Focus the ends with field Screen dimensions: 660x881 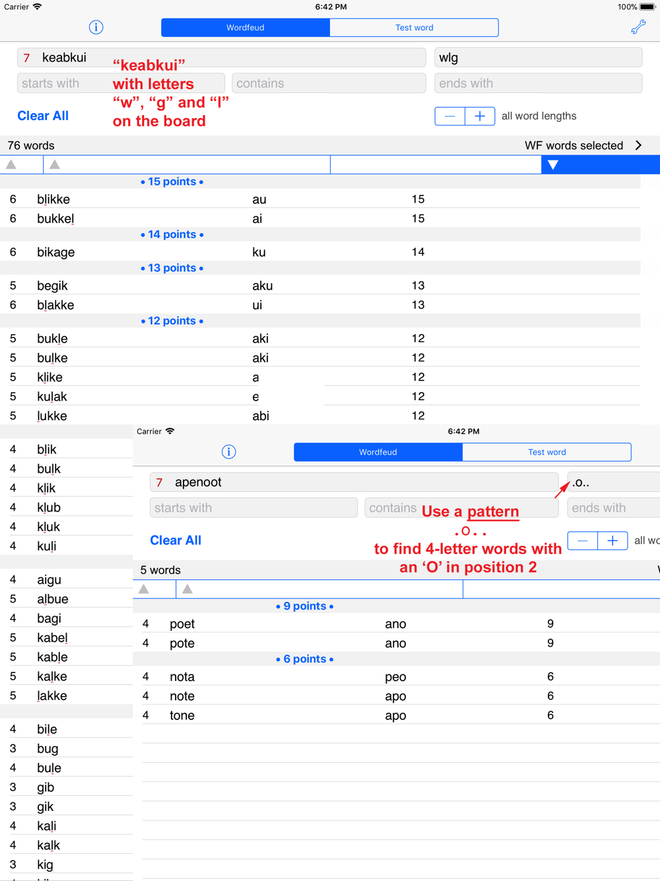tap(538, 83)
